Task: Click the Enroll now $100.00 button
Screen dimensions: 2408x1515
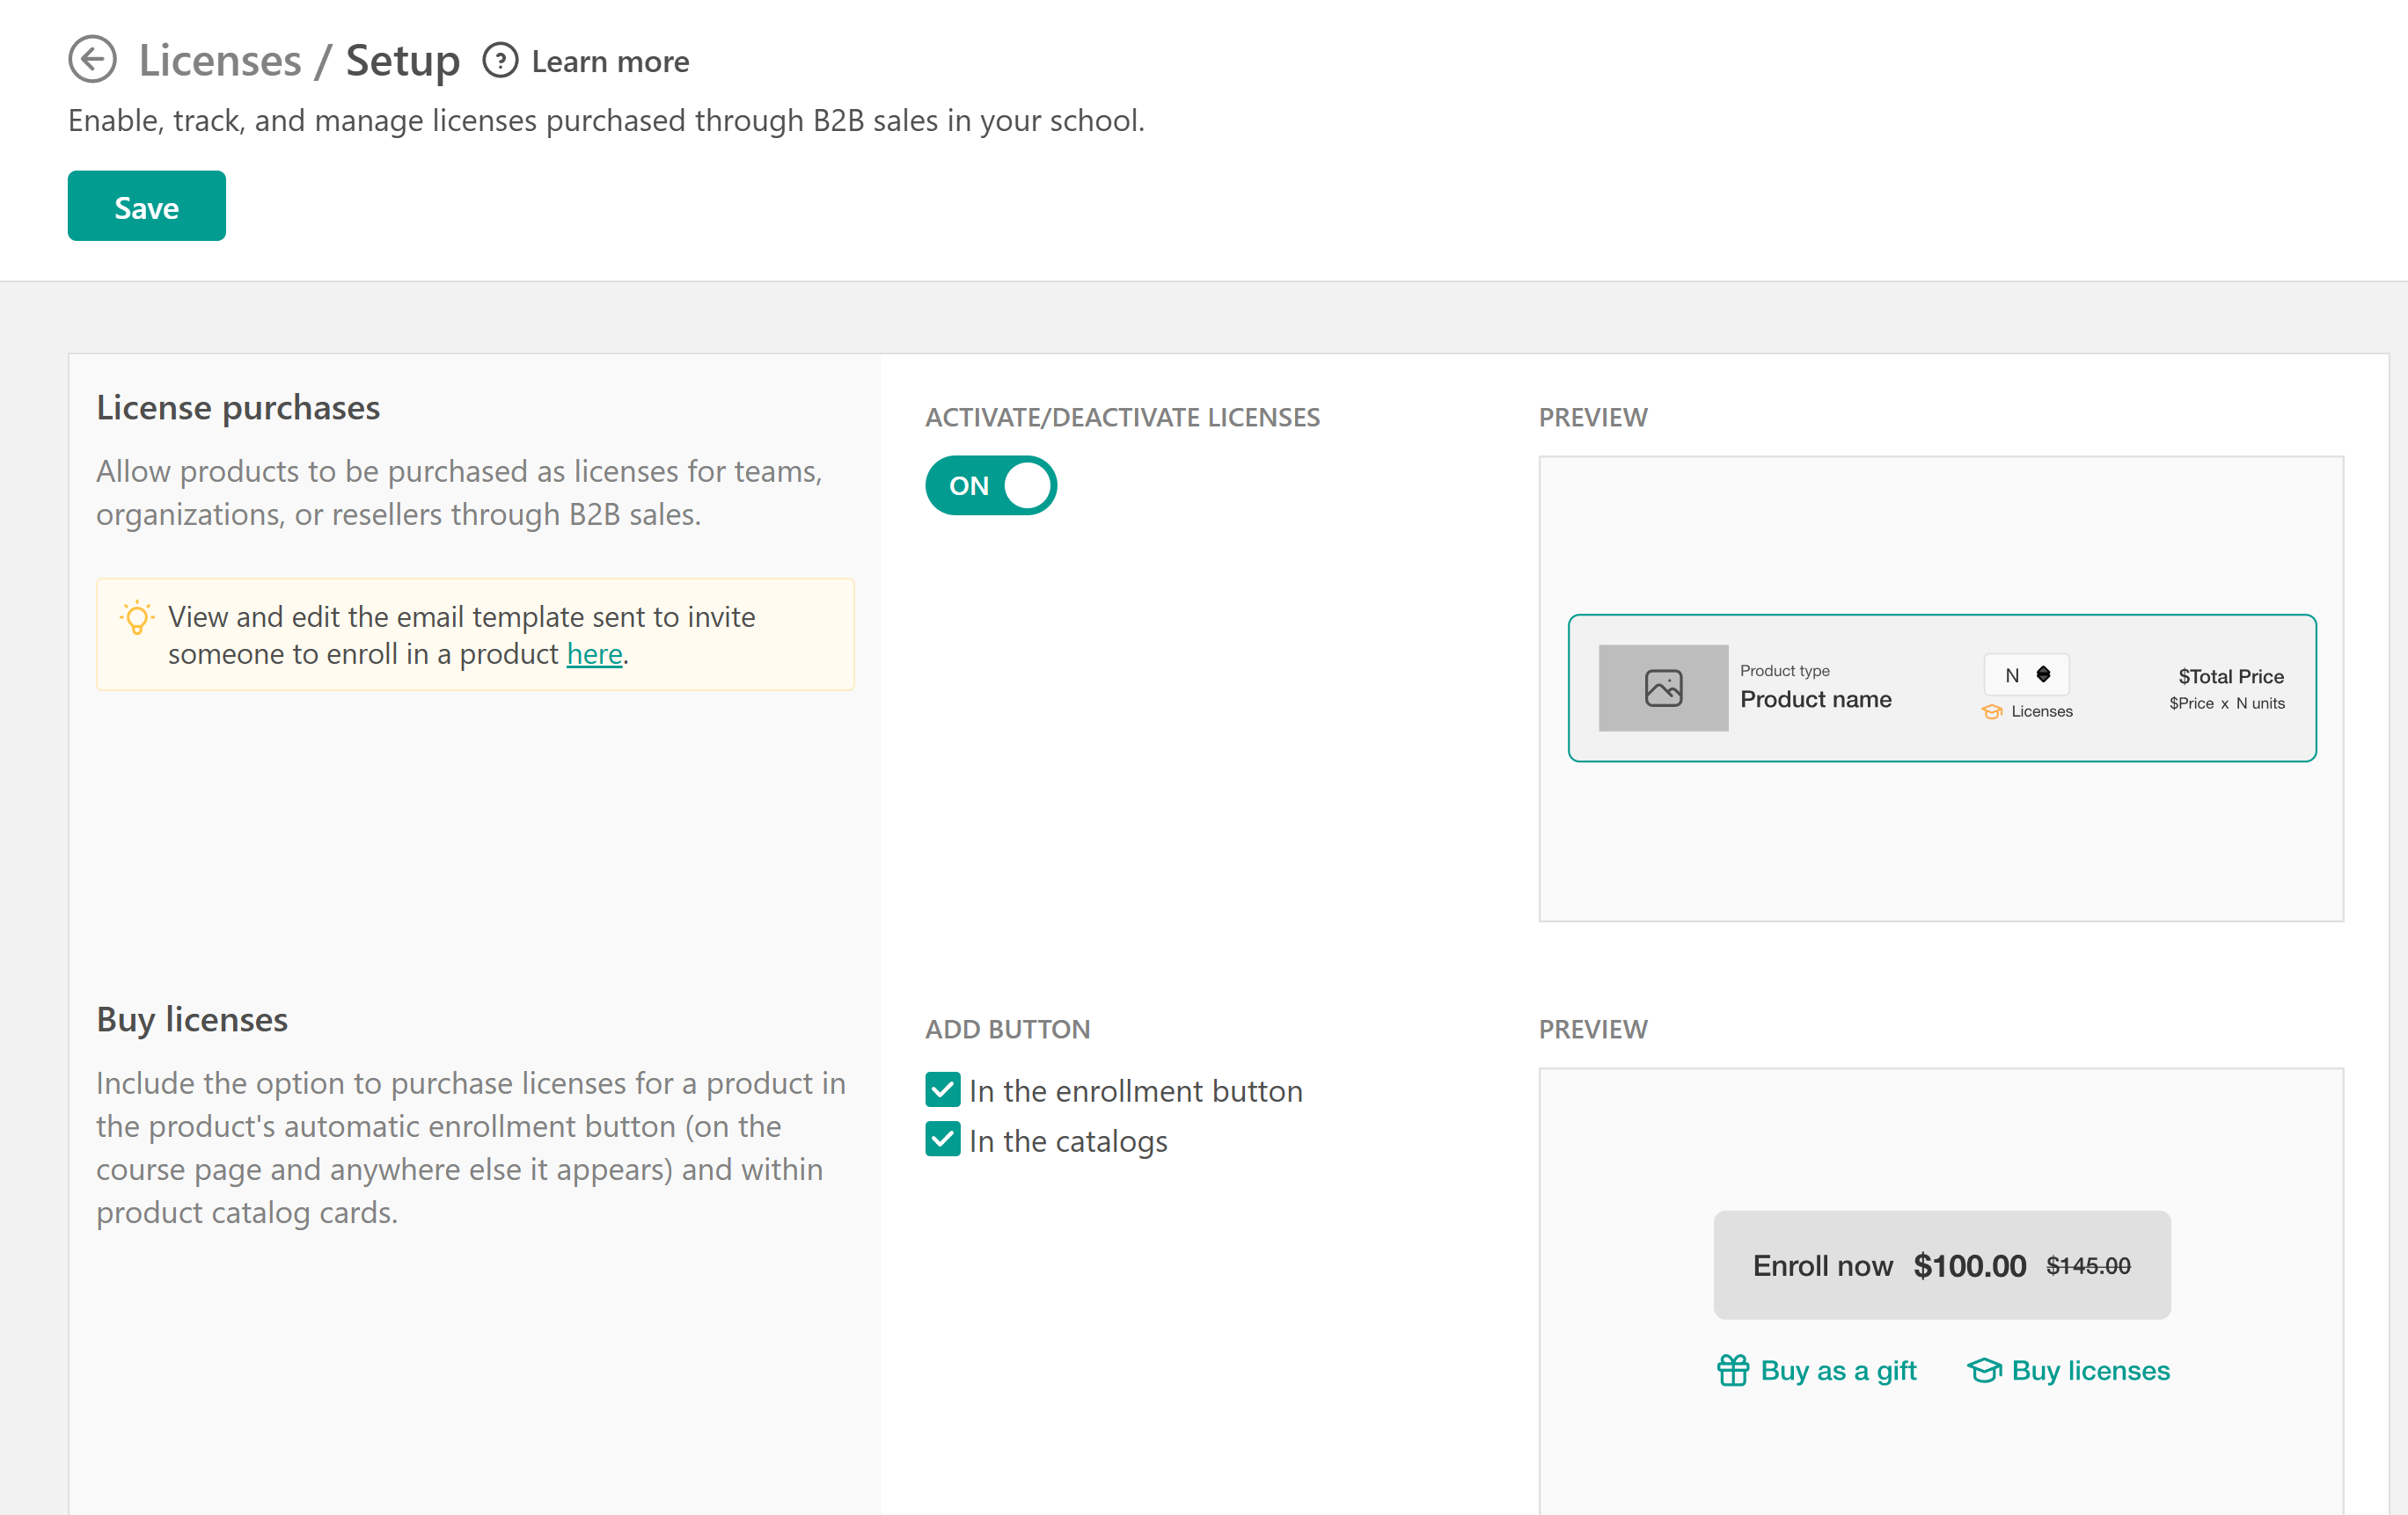Action: [1941, 1265]
